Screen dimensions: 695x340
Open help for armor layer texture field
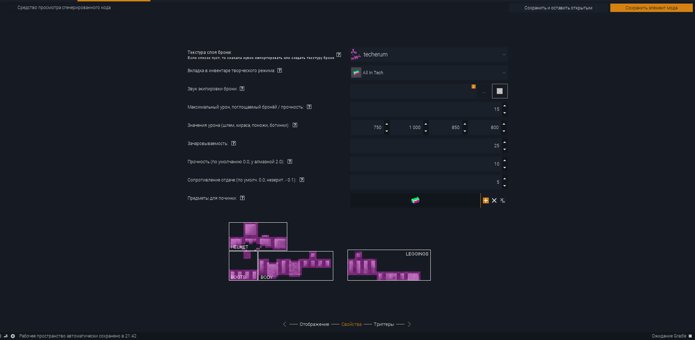[x=339, y=55]
